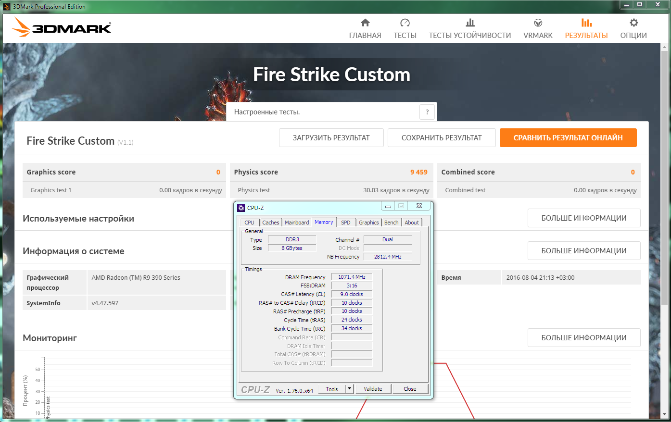The width and height of the screenshot is (671, 422).
Task: Select the Memory tab in CPU-Z
Action: (324, 222)
